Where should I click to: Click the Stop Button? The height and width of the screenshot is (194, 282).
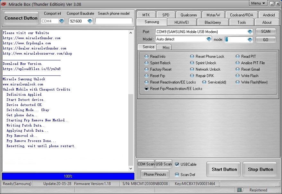point(260,169)
